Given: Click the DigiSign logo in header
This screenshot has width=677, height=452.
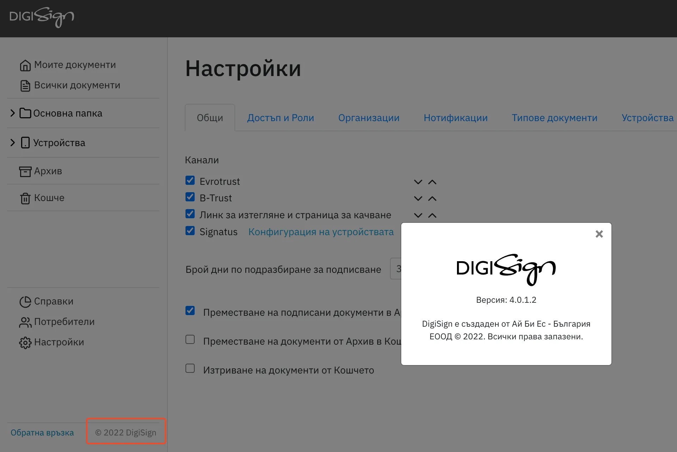Looking at the screenshot, I should [42, 17].
